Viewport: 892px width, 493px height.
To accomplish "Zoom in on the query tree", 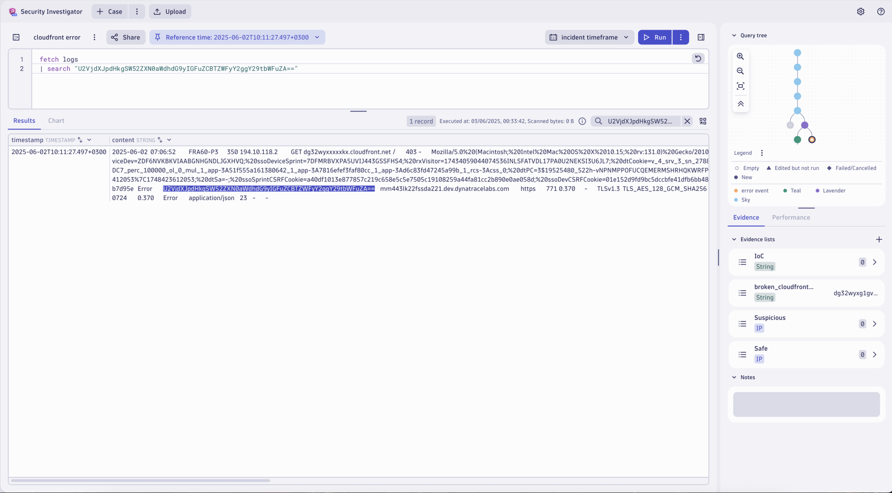I will [740, 56].
